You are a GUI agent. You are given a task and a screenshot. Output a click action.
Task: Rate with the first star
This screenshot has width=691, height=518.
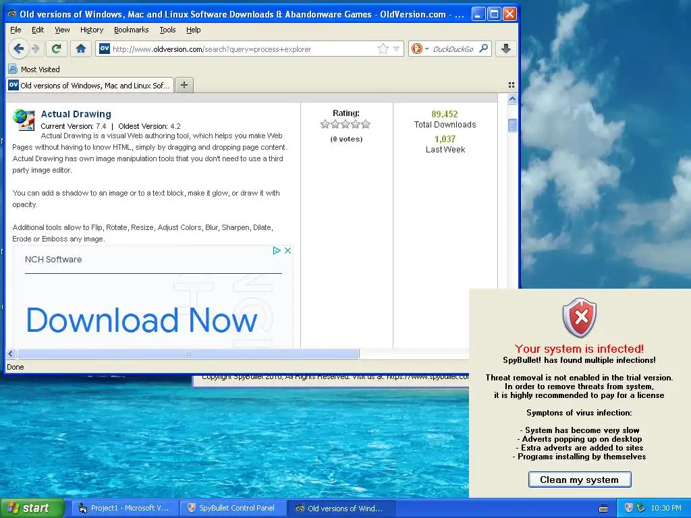(325, 124)
